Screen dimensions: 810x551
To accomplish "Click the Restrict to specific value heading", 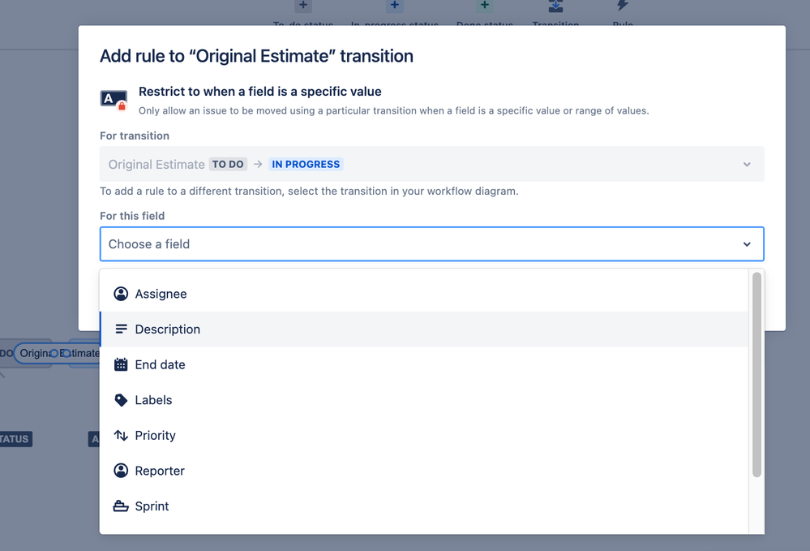I will (x=259, y=92).
